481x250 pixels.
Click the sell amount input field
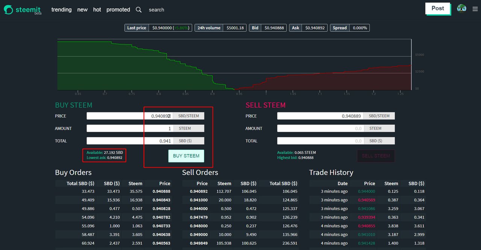[x=320, y=128]
